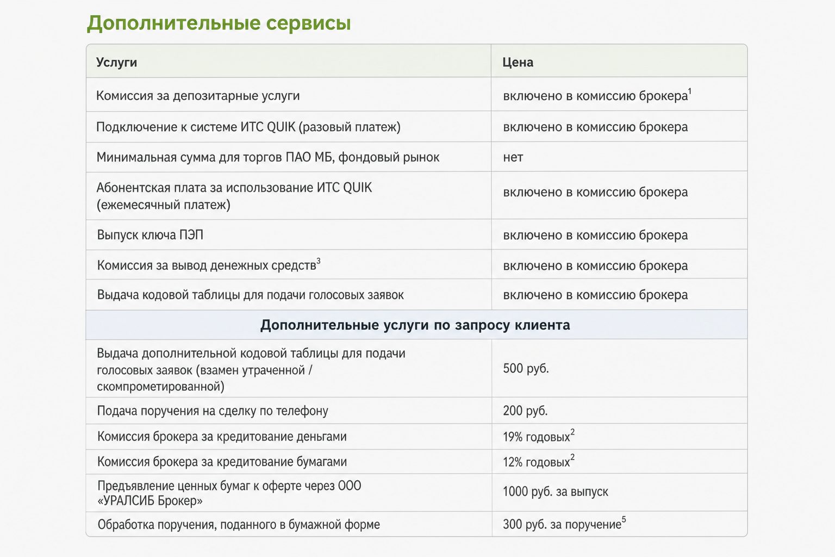
Task: Click the '500 руб.' price cell
Action: coord(619,368)
